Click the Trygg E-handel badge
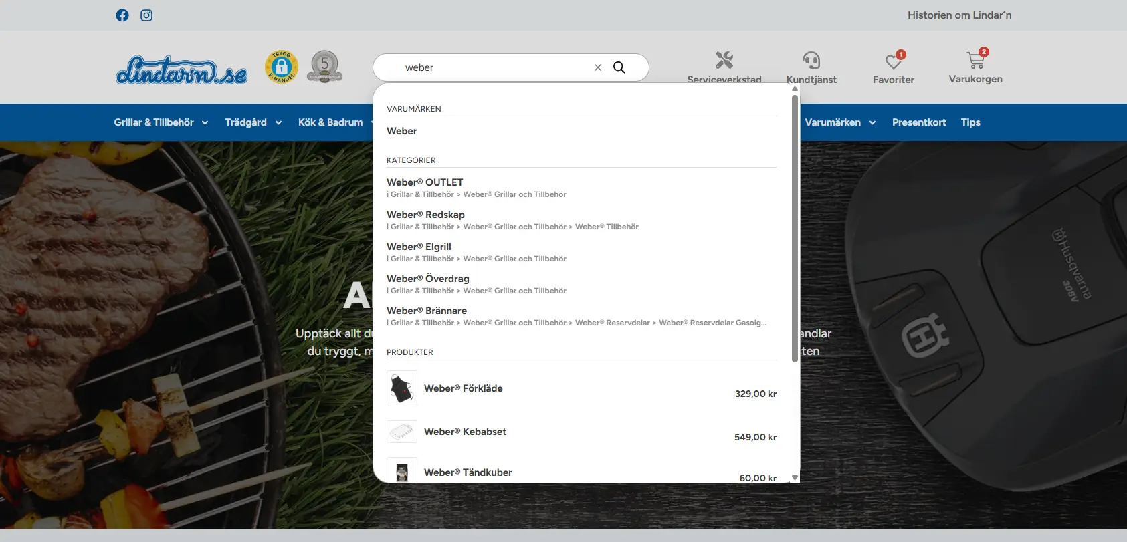1127x542 pixels. click(282, 67)
